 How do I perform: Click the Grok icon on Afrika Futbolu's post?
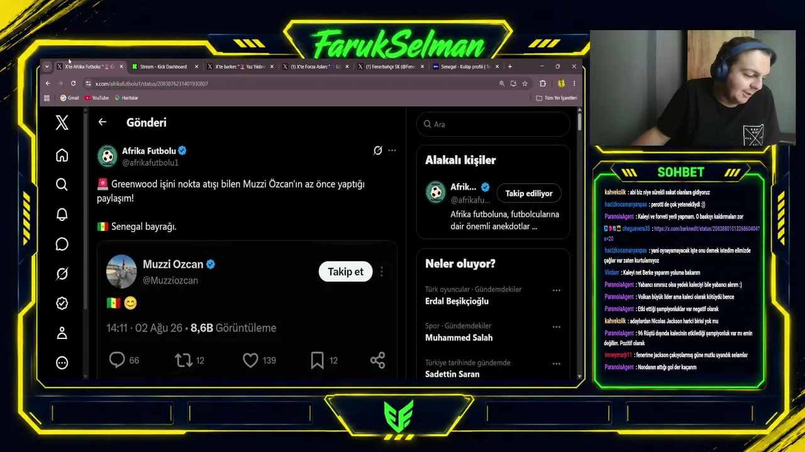click(377, 151)
